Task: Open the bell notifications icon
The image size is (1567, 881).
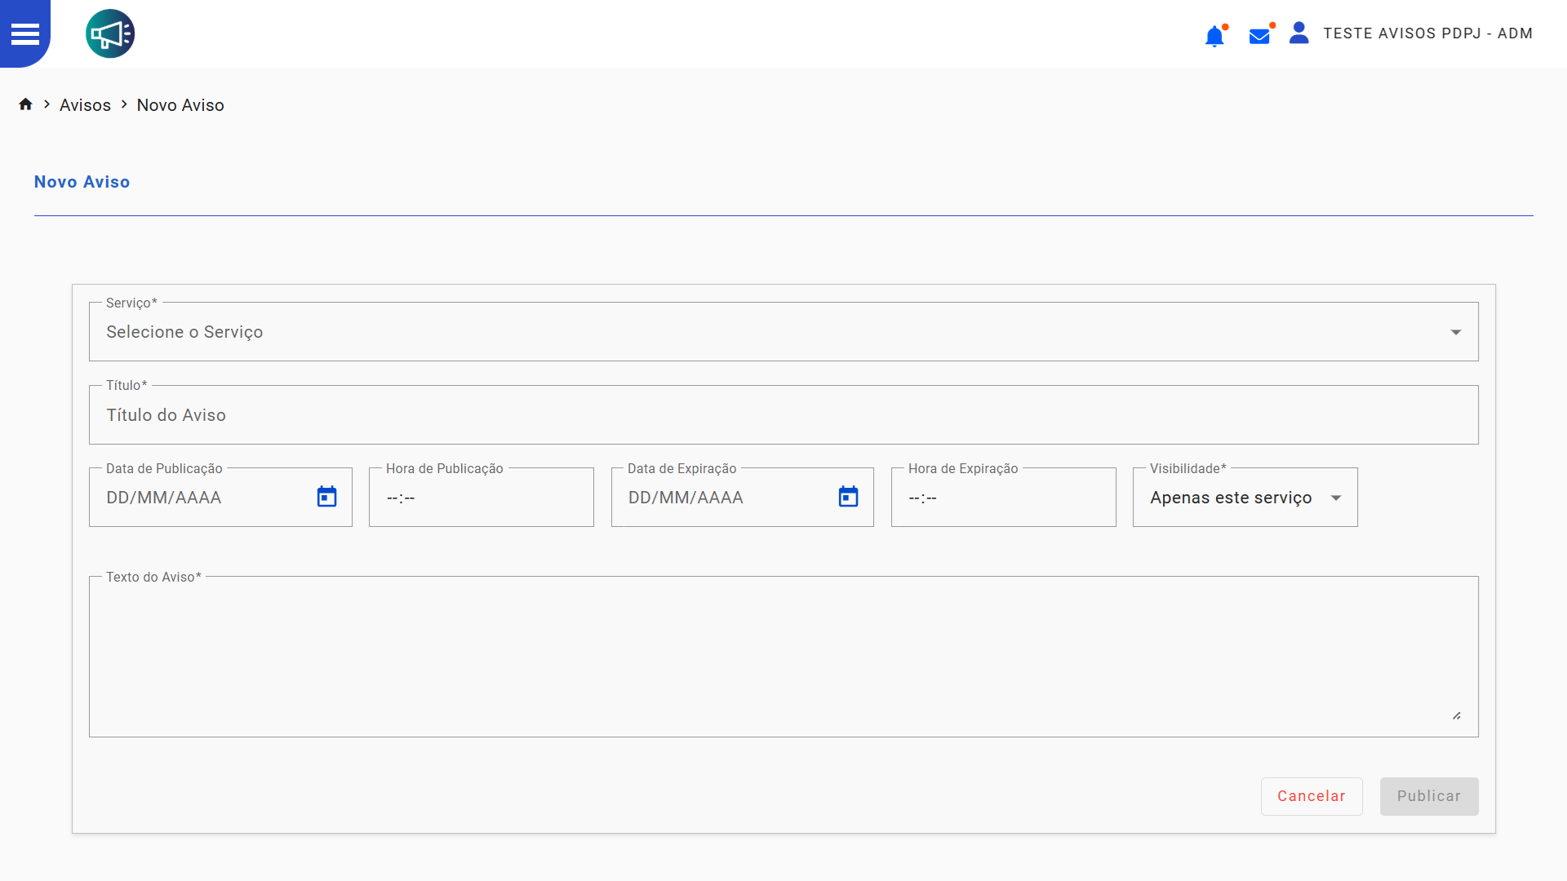Action: pos(1214,36)
